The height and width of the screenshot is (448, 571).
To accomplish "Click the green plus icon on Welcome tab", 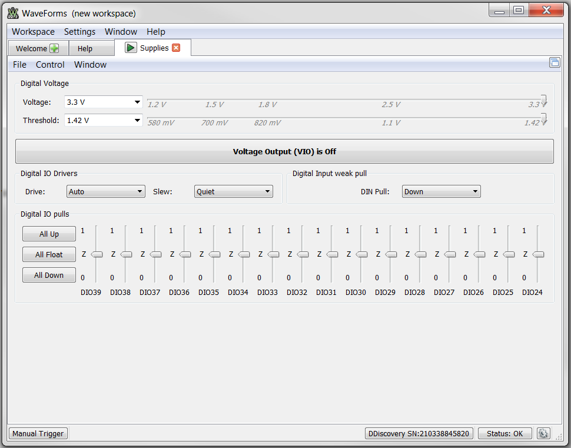I will tap(54, 48).
